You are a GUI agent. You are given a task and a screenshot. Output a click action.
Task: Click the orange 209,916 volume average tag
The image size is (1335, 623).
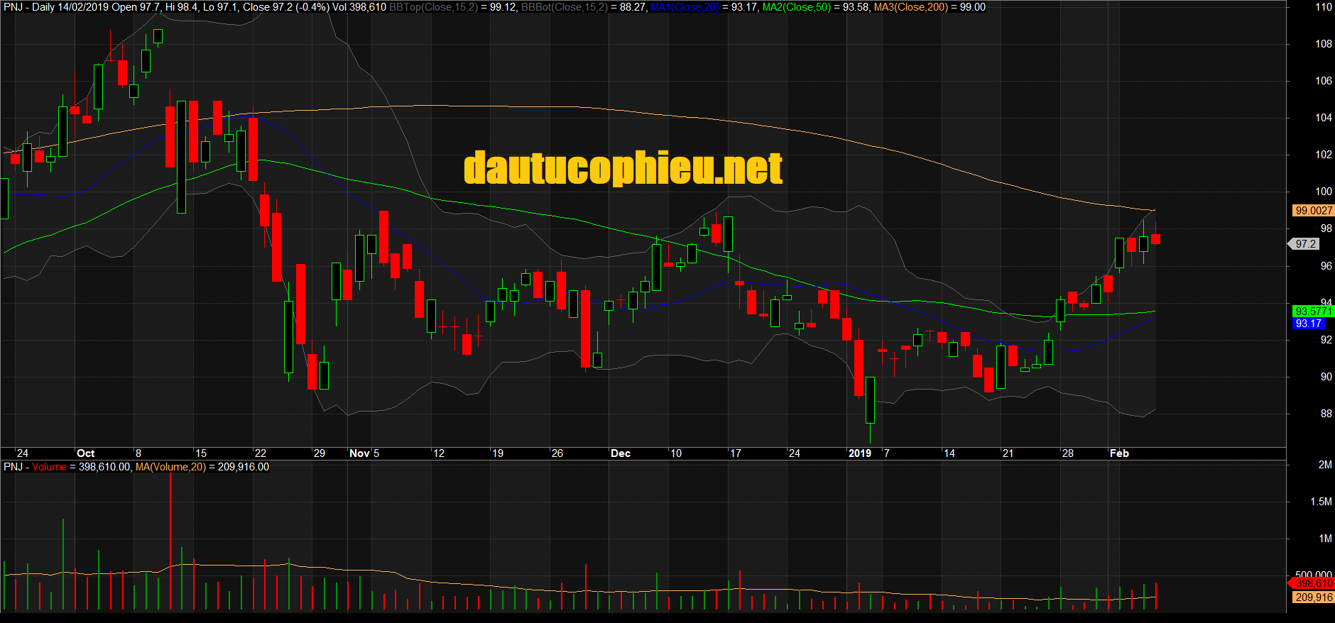point(1313,597)
